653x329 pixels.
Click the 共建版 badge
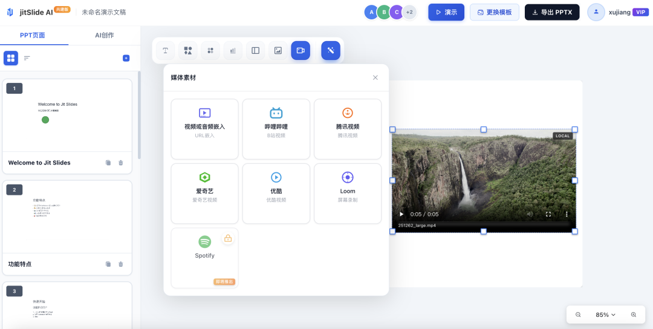coord(62,9)
